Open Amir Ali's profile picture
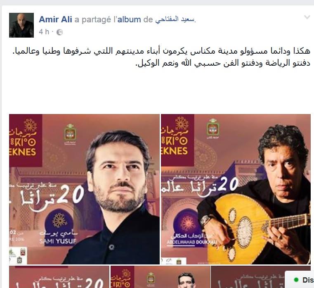 pyautogui.click(x=21, y=25)
